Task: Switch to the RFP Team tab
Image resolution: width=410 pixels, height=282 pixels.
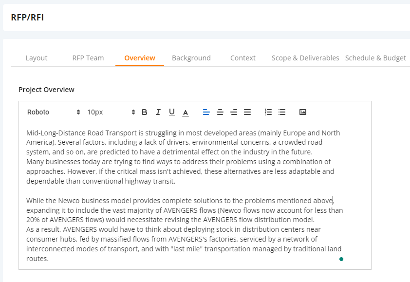Action: coord(88,58)
